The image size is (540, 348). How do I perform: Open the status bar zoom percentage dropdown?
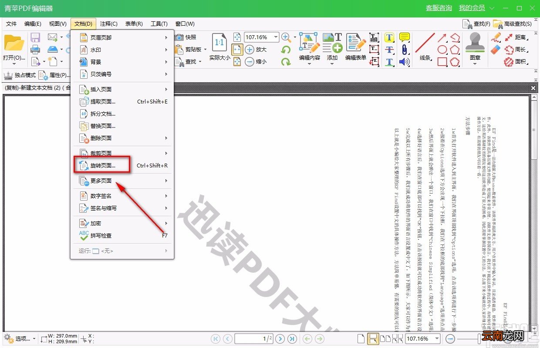point(437,338)
